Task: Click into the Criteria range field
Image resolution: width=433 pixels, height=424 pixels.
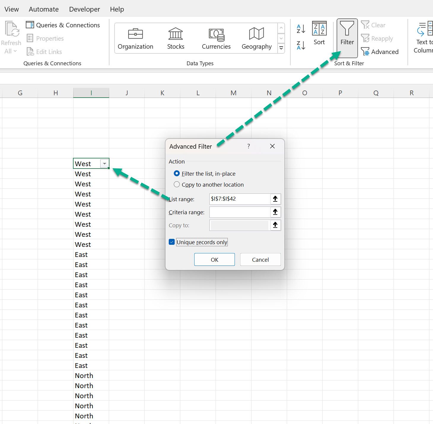Action: [239, 212]
